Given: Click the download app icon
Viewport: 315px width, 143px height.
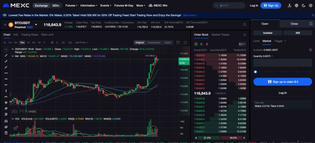Looking at the screenshot, I should click(289, 6).
